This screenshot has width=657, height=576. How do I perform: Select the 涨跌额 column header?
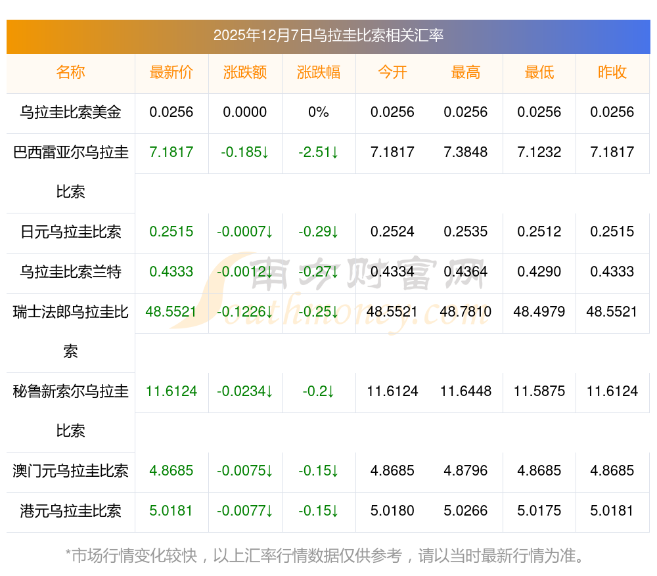click(x=245, y=73)
